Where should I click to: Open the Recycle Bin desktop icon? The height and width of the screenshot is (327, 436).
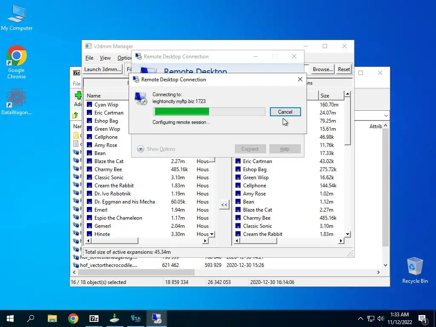pos(415,270)
